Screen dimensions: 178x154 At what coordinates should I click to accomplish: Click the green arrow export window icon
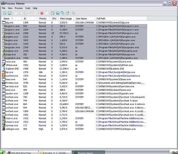coord(67,13)
